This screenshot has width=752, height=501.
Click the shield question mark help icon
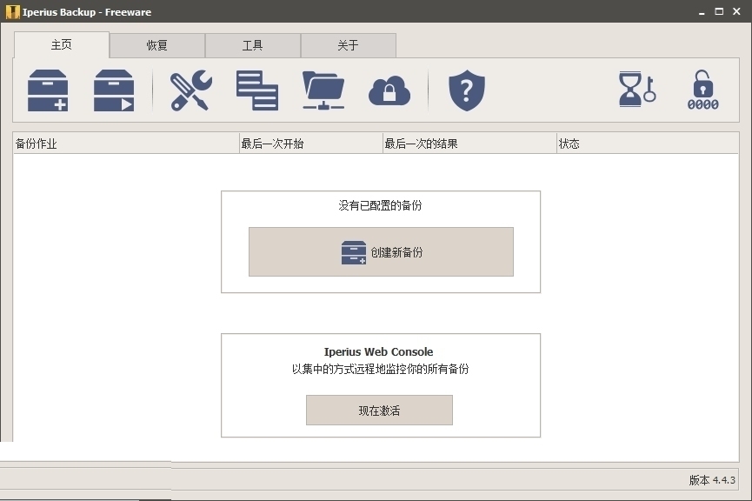467,90
